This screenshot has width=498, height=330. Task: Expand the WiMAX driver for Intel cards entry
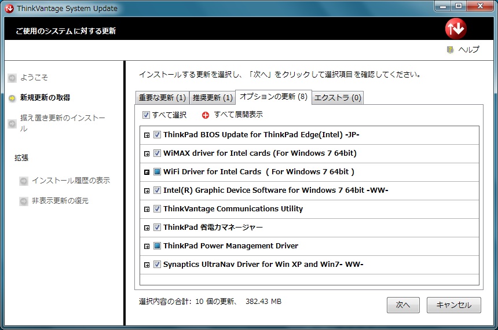point(147,154)
